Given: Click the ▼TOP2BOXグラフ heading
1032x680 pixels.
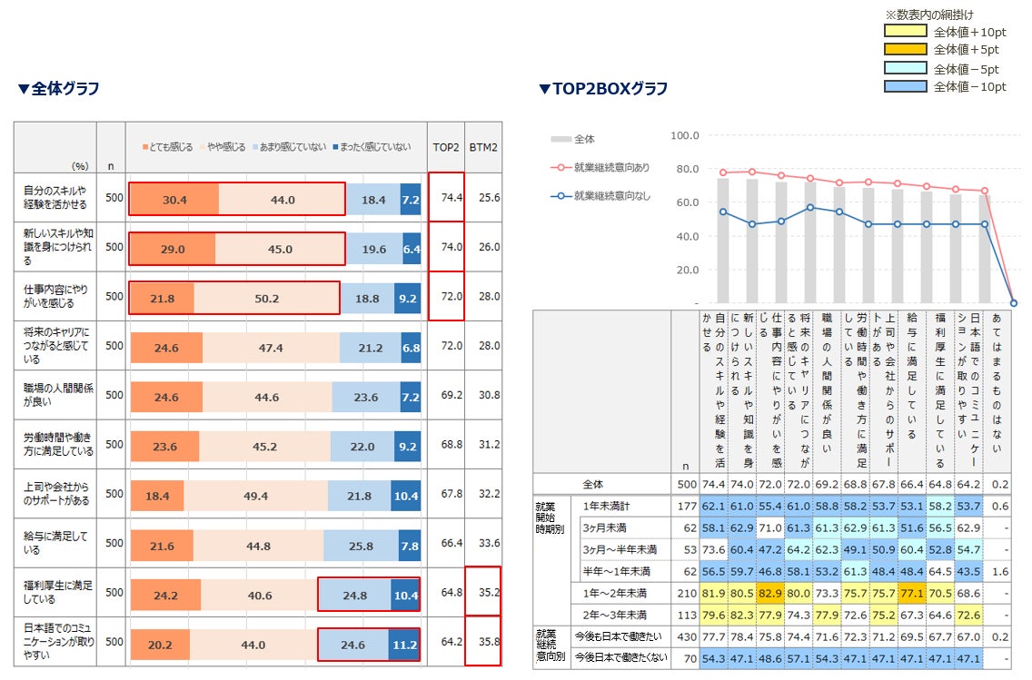Looking at the screenshot, I should [603, 88].
